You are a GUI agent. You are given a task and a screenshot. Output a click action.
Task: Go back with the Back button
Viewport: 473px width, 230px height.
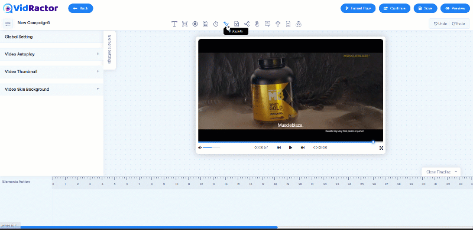tap(80, 8)
